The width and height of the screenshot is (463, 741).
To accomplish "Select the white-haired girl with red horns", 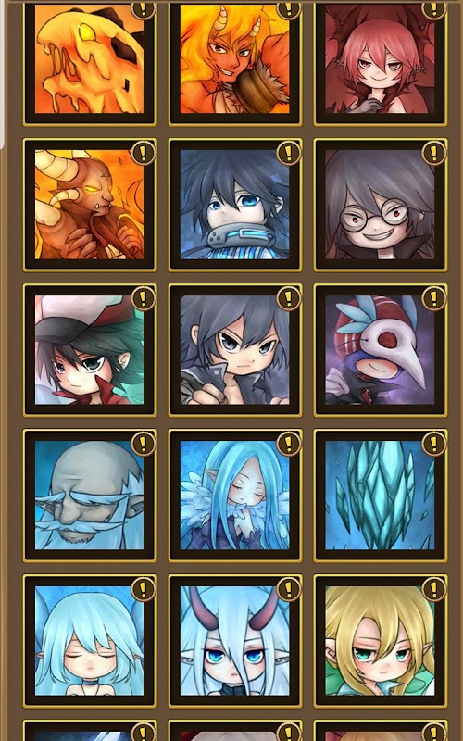I will tap(235, 641).
